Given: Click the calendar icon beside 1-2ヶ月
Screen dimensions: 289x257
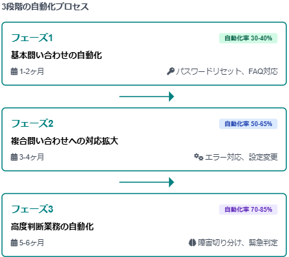Looking at the screenshot, I should click(14, 71).
